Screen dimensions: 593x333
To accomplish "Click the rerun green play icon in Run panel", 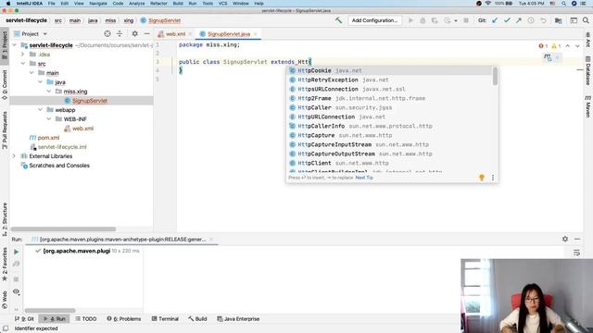I will (x=17, y=252).
